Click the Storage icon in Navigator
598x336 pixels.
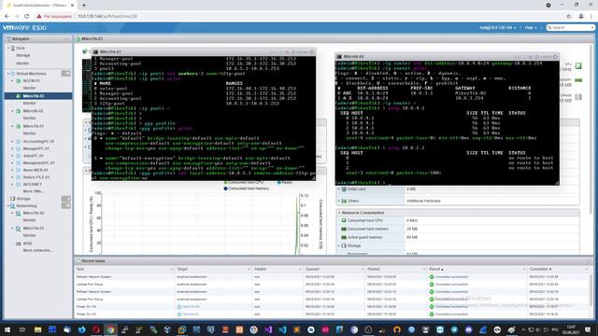12,199
